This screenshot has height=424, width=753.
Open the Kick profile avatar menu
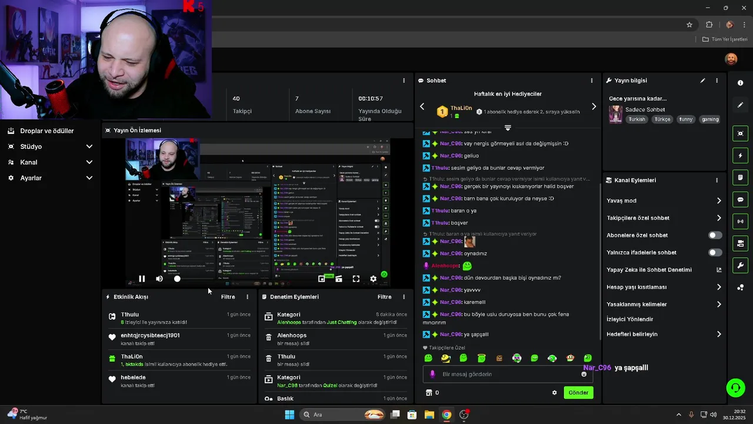tap(731, 59)
